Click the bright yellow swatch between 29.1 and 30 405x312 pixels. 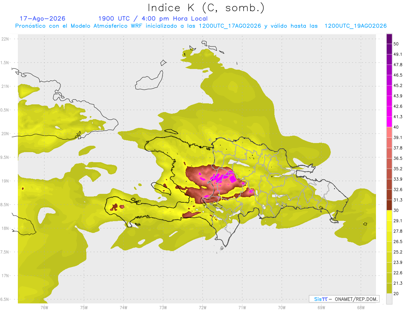pyautogui.click(x=389, y=215)
